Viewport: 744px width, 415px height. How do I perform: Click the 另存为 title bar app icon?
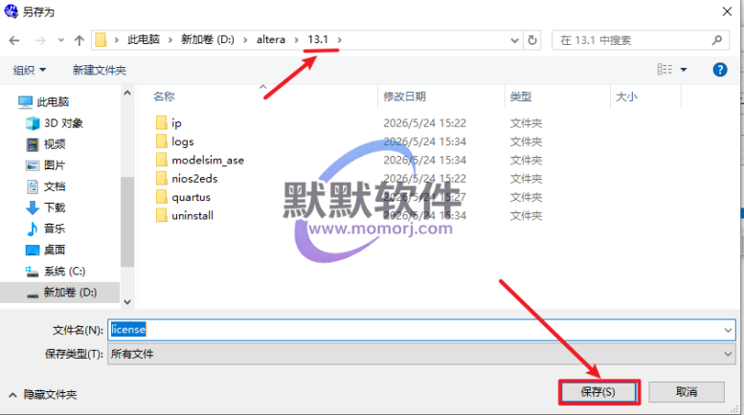tap(11, 11)
